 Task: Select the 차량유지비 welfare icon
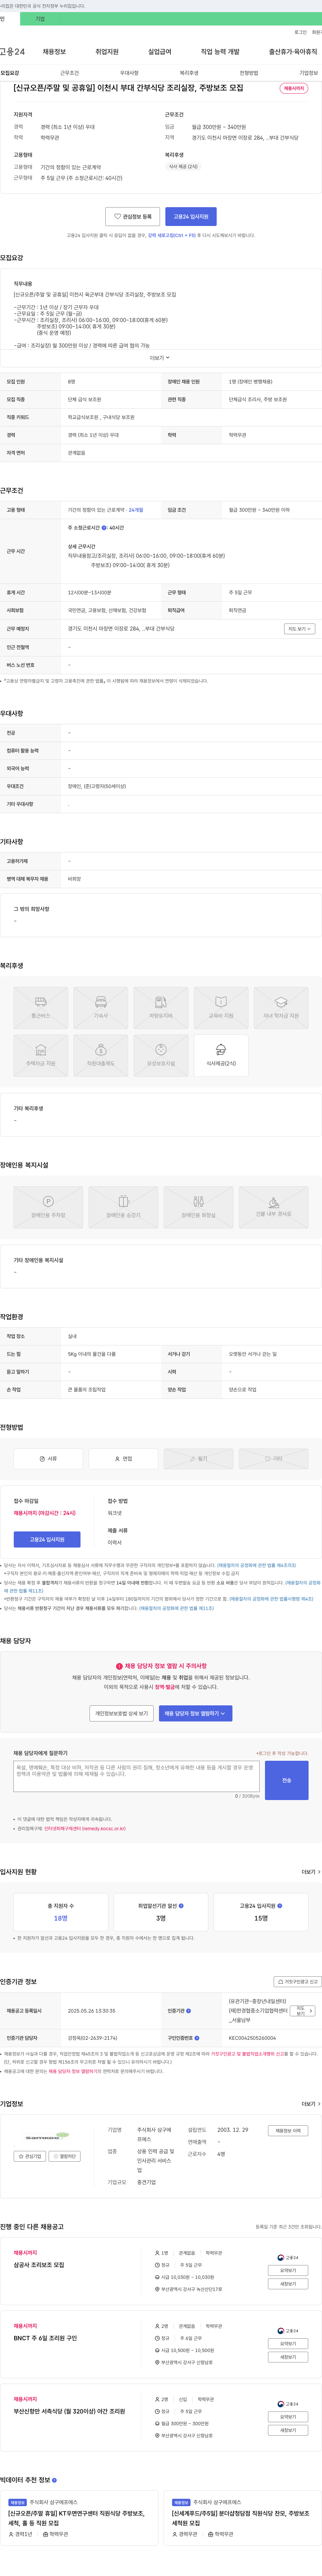(x=161, y=1008)
